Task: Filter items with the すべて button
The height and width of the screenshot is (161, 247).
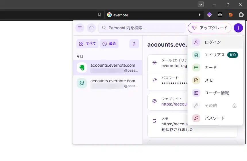Action: tap(87, 44)
